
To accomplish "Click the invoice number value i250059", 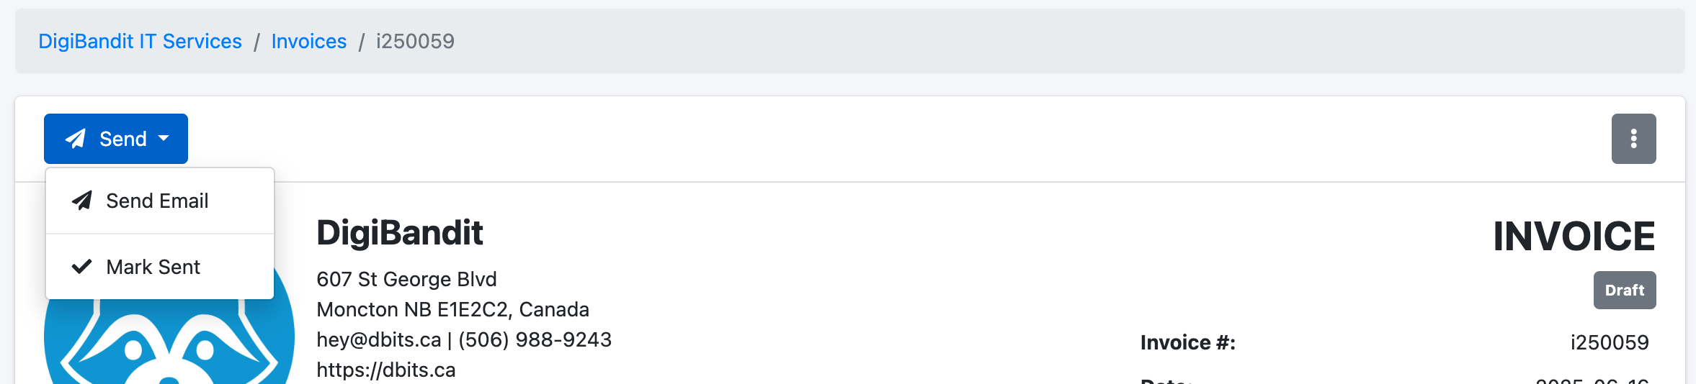I will click(1610, 342).
